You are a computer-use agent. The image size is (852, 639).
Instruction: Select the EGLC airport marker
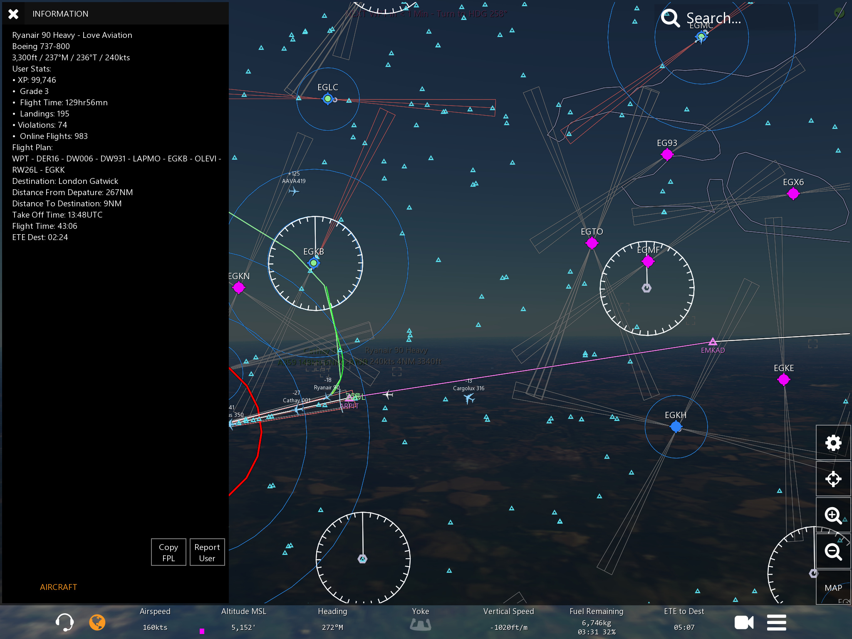(328, 99)
